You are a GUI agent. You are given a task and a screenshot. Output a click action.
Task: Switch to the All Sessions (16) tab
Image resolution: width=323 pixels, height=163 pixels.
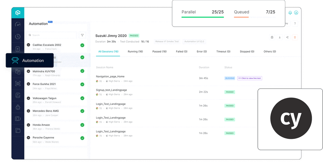click(108, 51)
